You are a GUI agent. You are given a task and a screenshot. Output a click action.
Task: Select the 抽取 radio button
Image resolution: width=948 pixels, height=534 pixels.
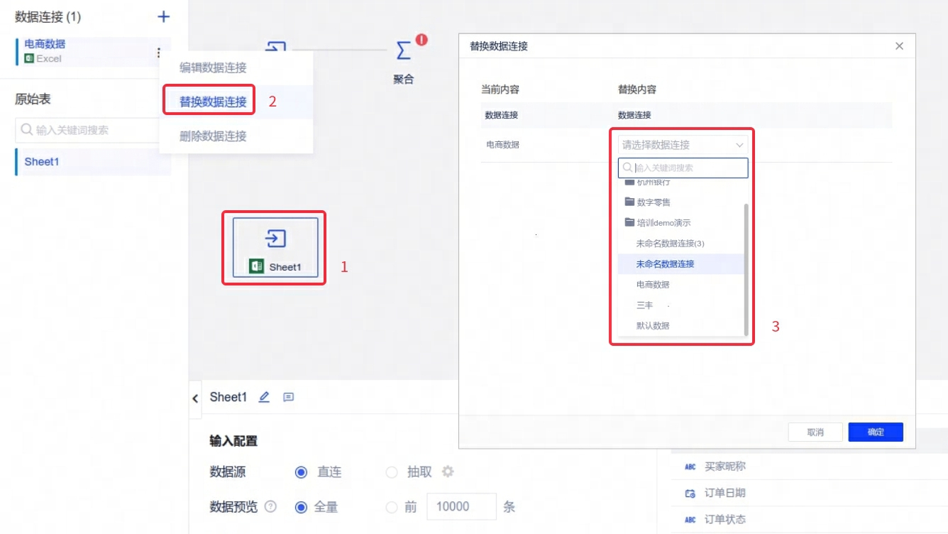[x=392, y=472]
